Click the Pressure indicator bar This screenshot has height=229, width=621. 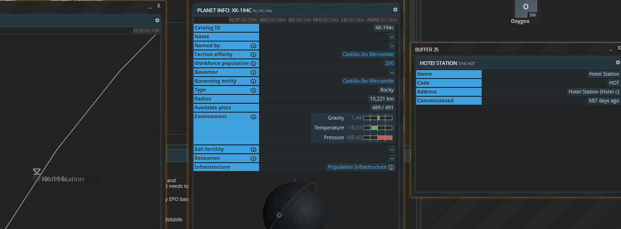pyautogui.click(x=377, y=137)
